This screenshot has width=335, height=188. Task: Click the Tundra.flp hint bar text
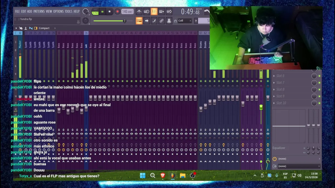26,19
